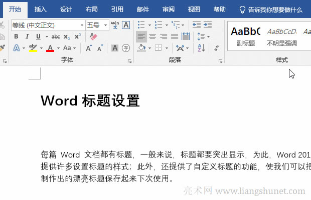Click the Grow Font icon
311x200 pixels.
89,48
